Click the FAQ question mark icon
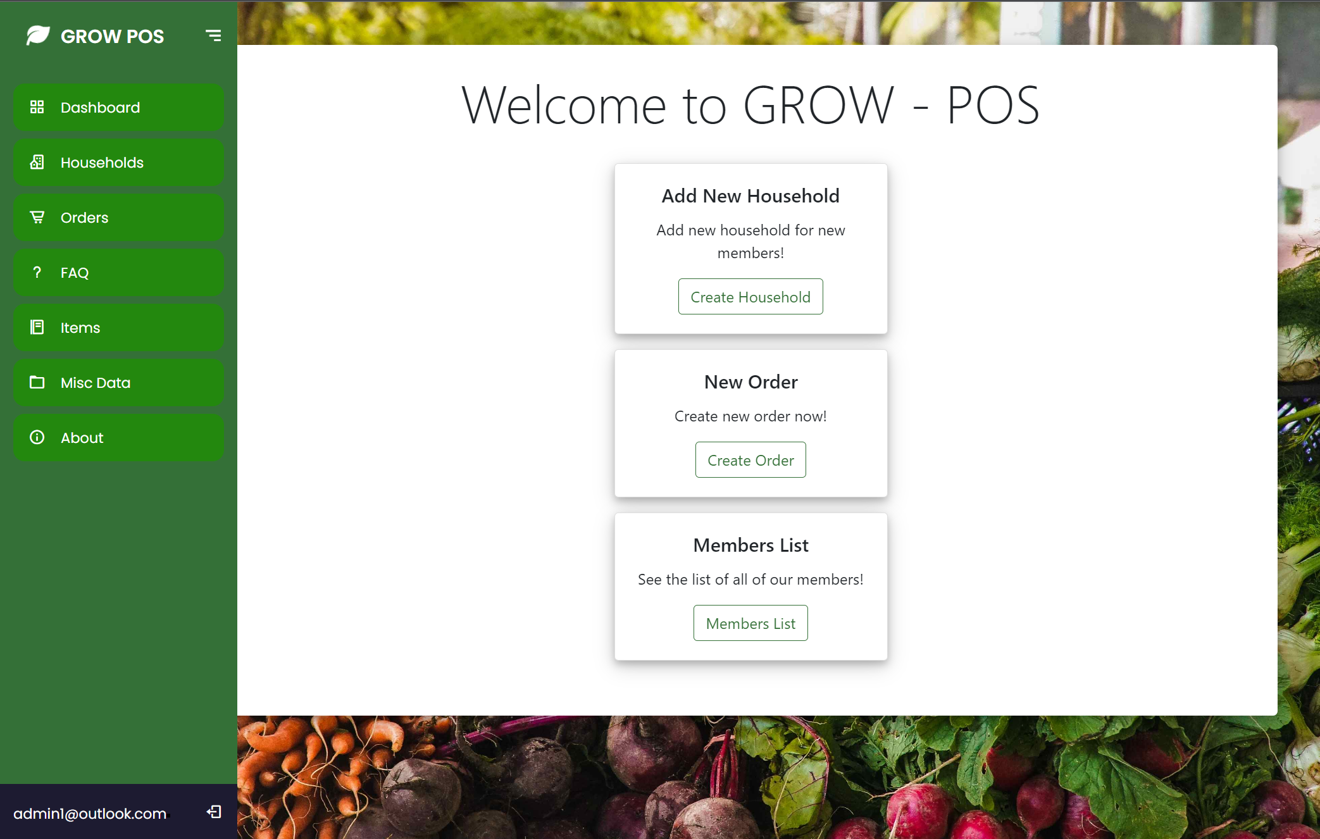Viewport: 1320px width, 839px height. pyautogui.click(x=37, y=272)
